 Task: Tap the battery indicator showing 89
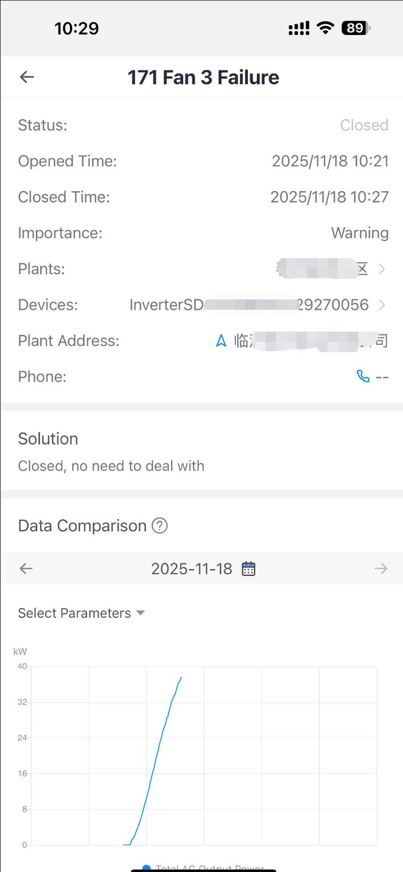tap(356, 28)
